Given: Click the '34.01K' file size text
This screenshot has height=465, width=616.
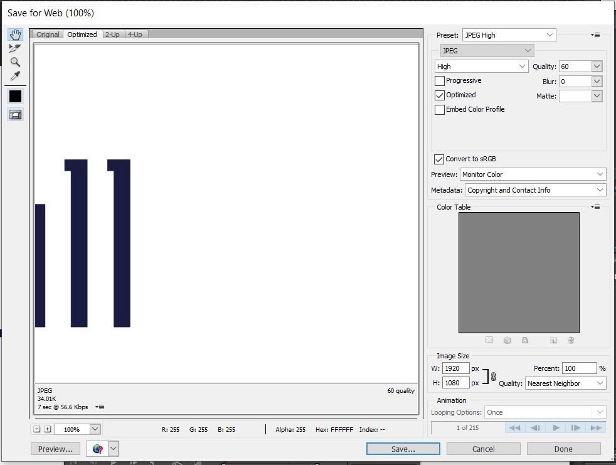Looking at the screenshot, I should pyautogui.click(x=47, y=399).
